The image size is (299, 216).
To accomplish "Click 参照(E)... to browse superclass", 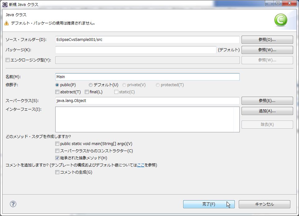I will pyautogui.click(x=267, y=101).
